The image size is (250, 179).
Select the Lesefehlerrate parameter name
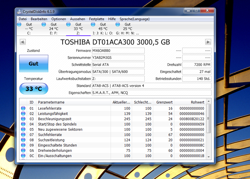click(50, 108)
